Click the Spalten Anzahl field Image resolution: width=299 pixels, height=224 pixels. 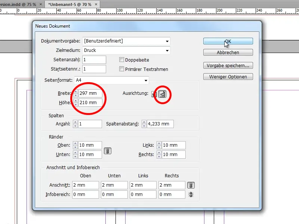pyautogui.click(x=90, y=124)
